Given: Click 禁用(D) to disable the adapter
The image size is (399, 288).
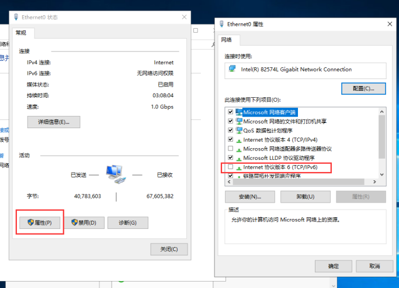Looking at the screenshot, I should pos(84,223).
